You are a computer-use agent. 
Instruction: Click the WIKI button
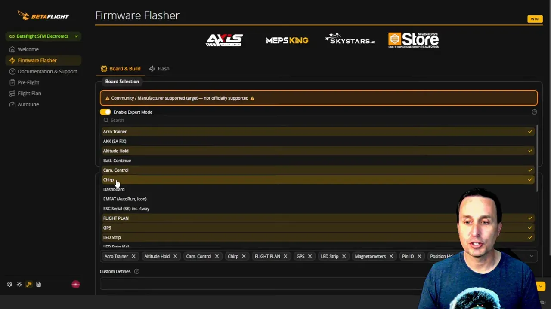pos(535,19)
